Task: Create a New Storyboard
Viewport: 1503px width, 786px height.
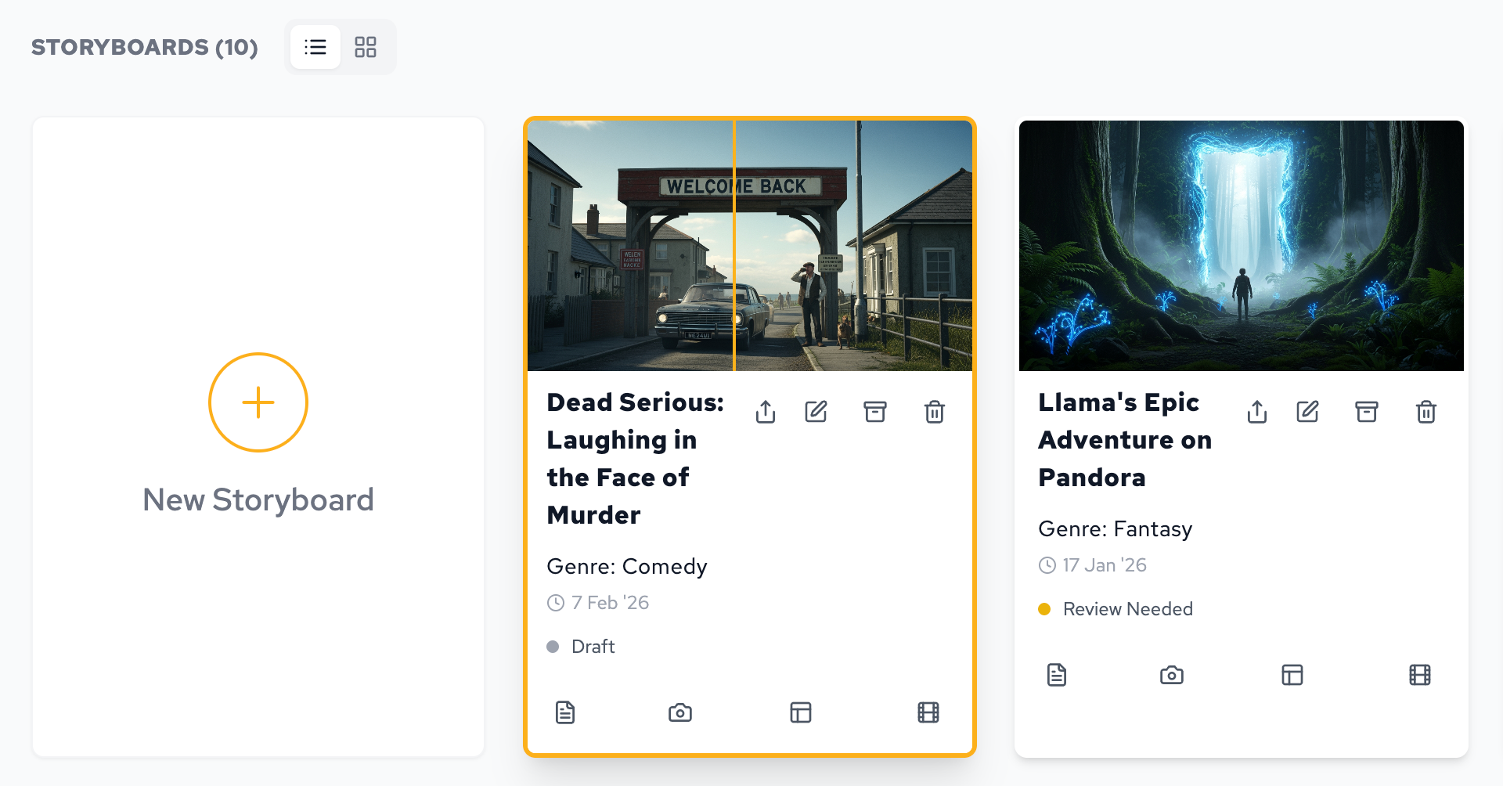Action: click(258, 402)
